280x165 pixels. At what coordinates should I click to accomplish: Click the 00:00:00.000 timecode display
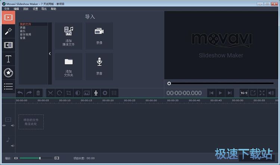(184, 93)
